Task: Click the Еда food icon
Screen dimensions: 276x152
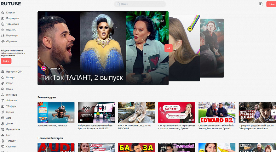Action: pyautogui.click(x=2, y=135)
